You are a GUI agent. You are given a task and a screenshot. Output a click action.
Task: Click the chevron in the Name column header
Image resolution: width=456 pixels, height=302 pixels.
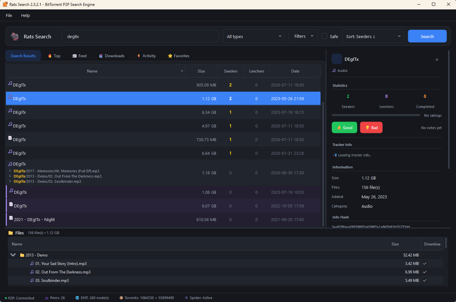(182, 71)
